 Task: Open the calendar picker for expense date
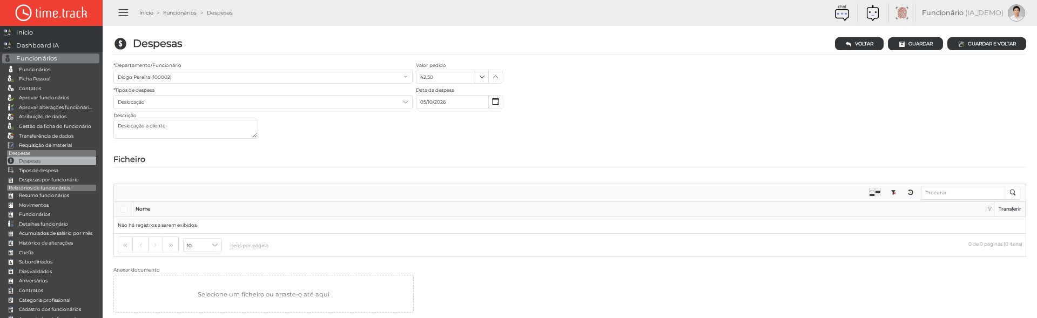[x=495, y=102]
